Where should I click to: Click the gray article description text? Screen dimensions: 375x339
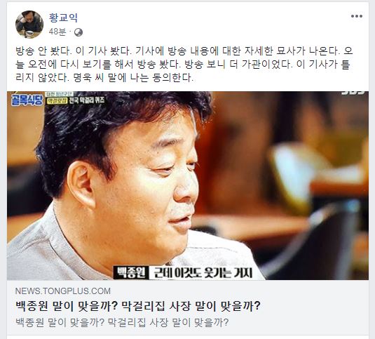(122, 322)
